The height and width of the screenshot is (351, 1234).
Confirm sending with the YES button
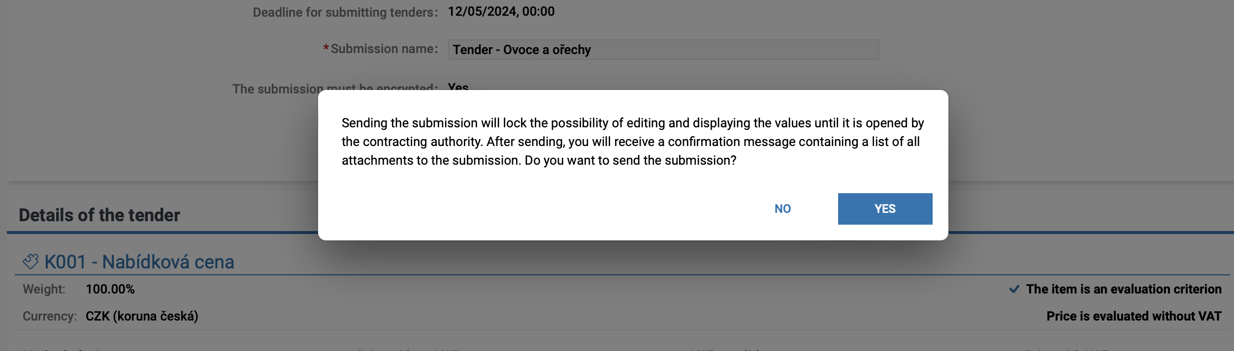pos(884,209)
